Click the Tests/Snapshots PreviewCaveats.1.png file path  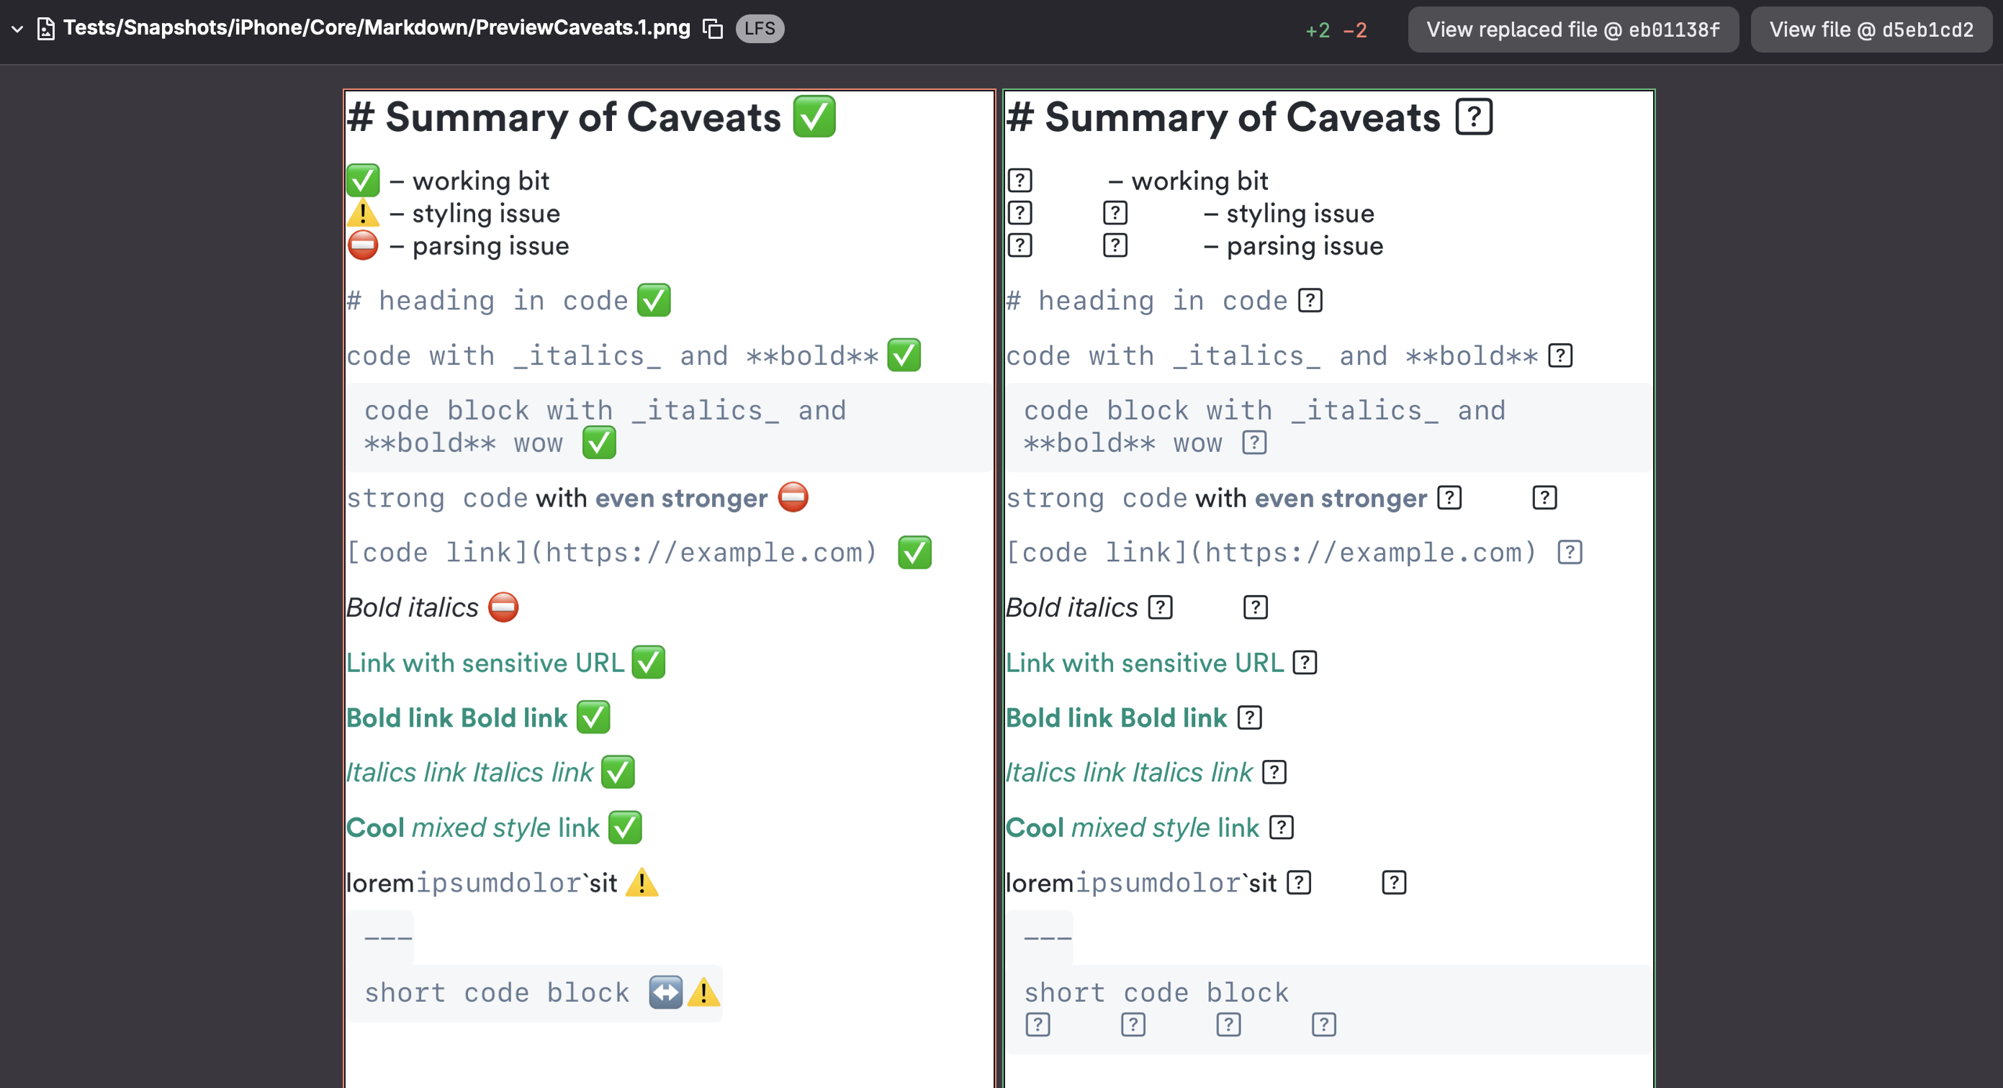coord(377,28)
